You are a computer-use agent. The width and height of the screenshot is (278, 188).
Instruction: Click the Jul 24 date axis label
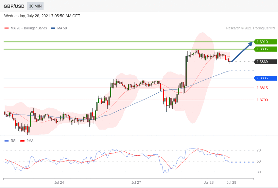click(59, 182)
